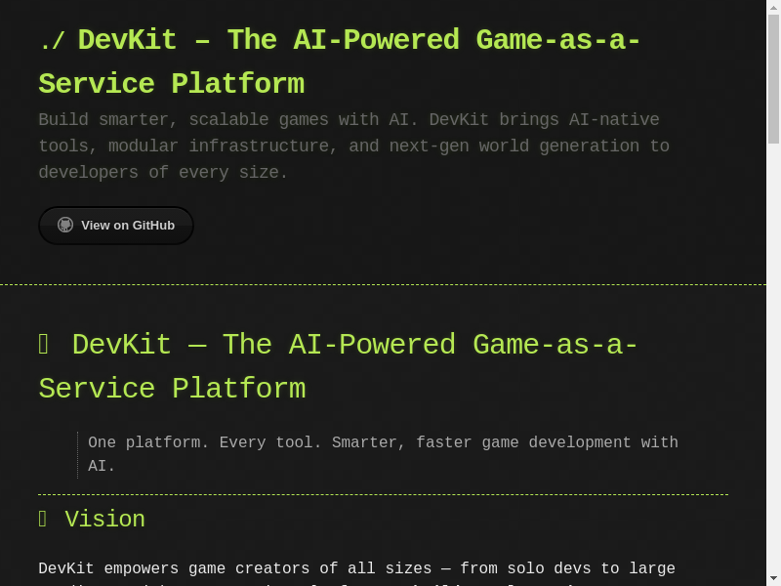
Task: Click the vertical scrollbar thumb
Action: pyautogui.click(x=773, y=78)
